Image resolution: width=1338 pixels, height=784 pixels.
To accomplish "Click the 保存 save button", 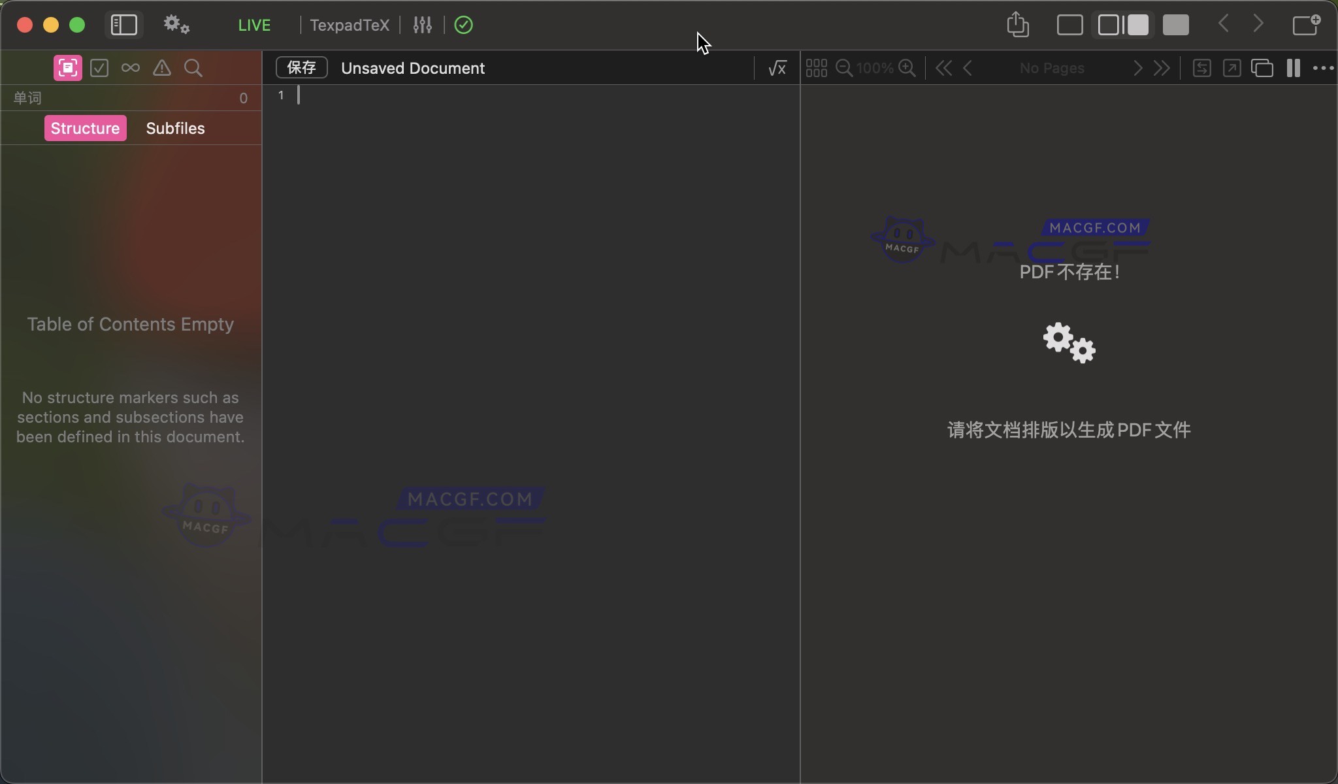I will 301,68.
